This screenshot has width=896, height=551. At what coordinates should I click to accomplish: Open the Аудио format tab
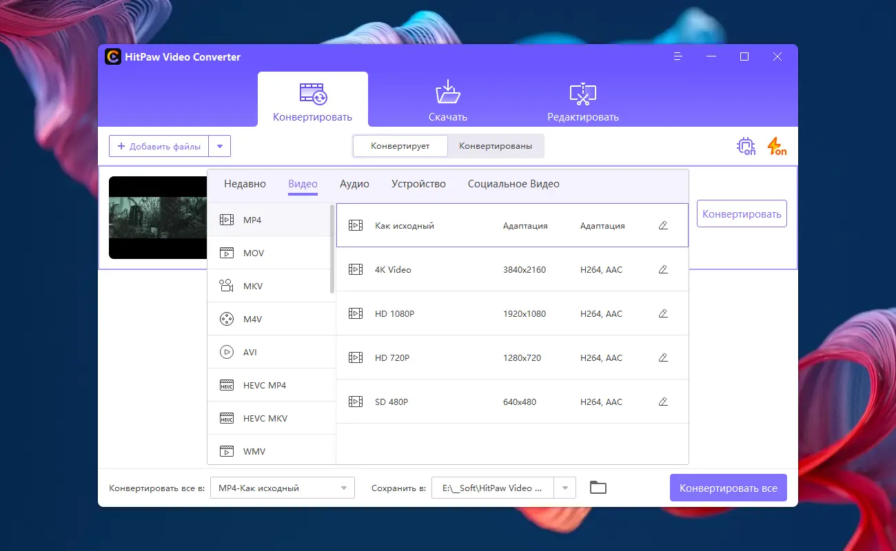(354, 184)
